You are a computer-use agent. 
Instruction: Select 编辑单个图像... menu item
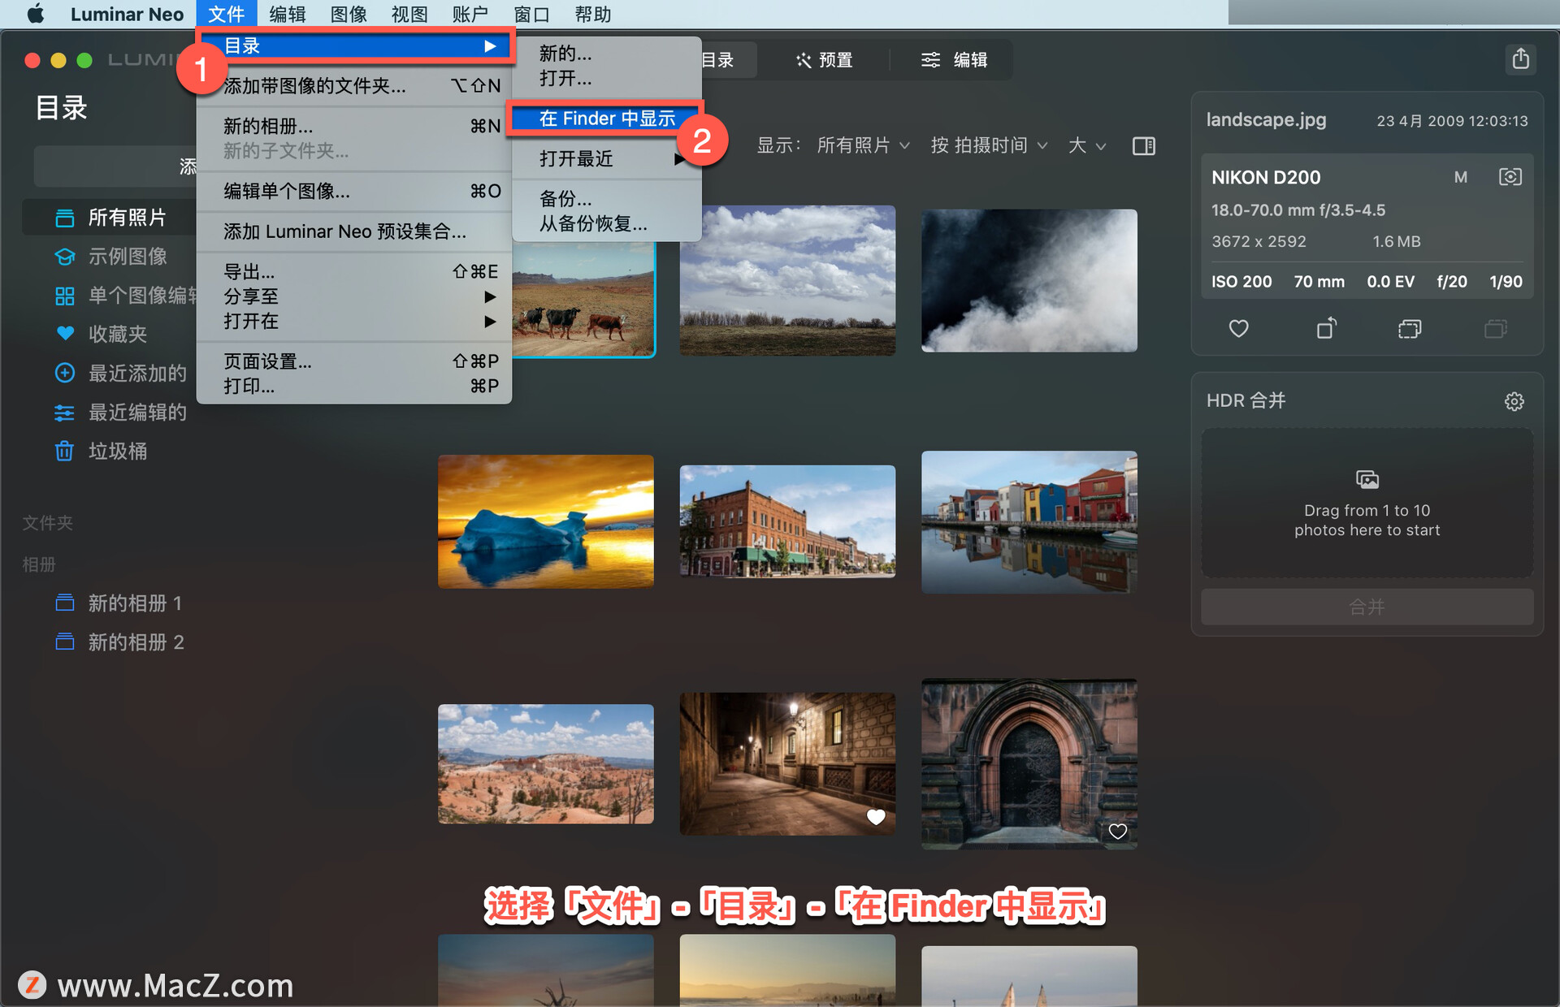pos(354,191)
